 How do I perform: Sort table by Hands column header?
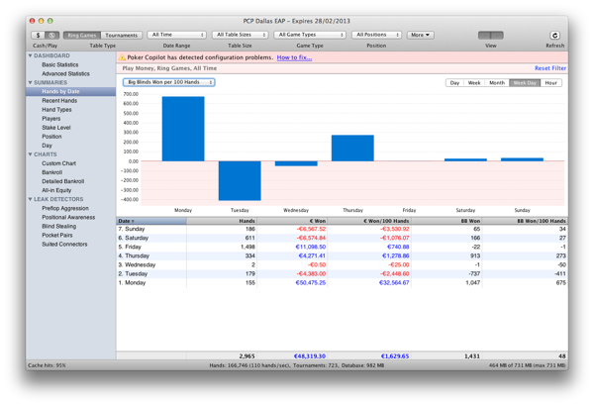222,221
